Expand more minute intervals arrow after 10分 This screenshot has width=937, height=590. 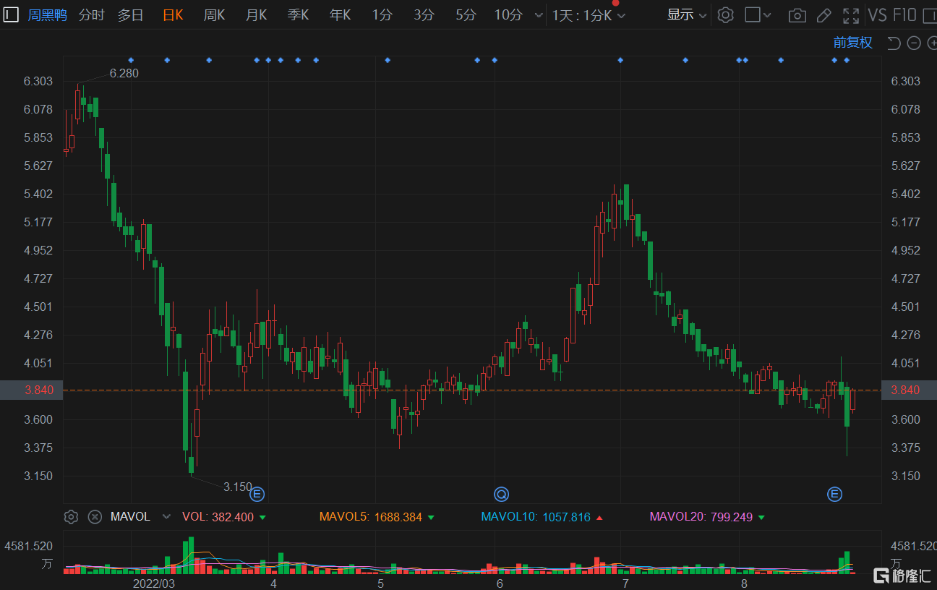(538, 15)
